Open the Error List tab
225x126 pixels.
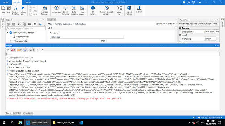[x=17, y=113]
